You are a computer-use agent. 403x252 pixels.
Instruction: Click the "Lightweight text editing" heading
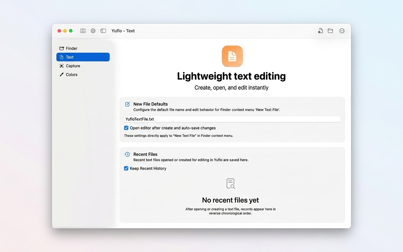tap(231, 76)
